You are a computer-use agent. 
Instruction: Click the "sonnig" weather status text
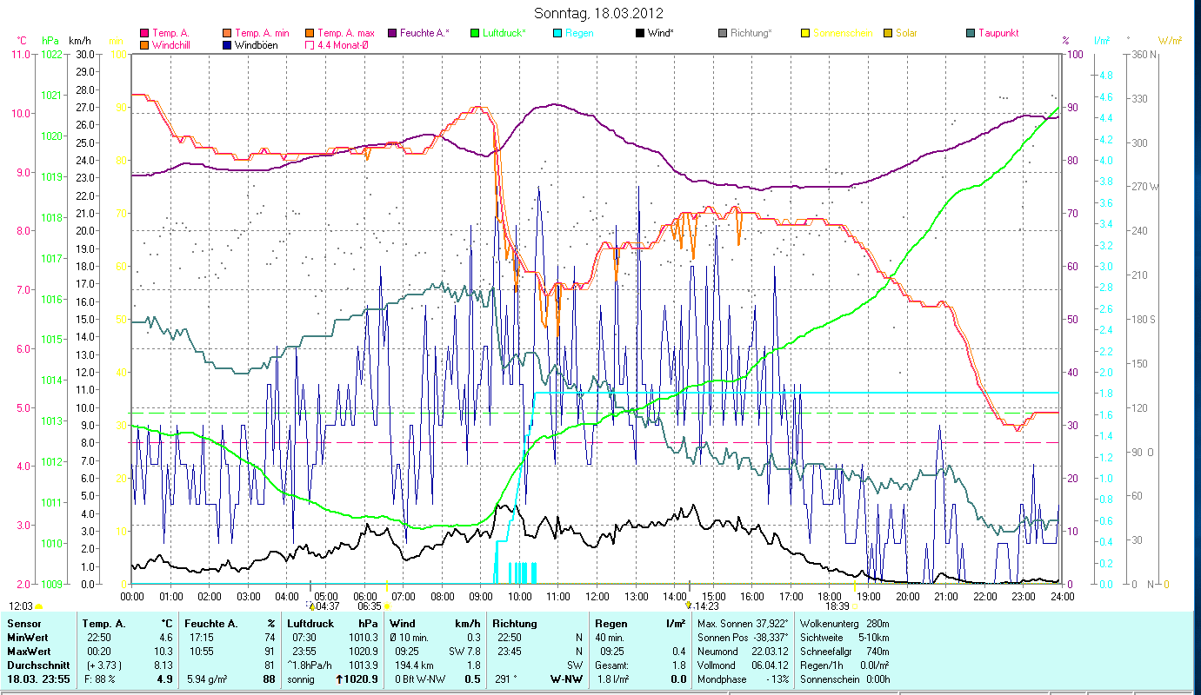tap(301, 679)
